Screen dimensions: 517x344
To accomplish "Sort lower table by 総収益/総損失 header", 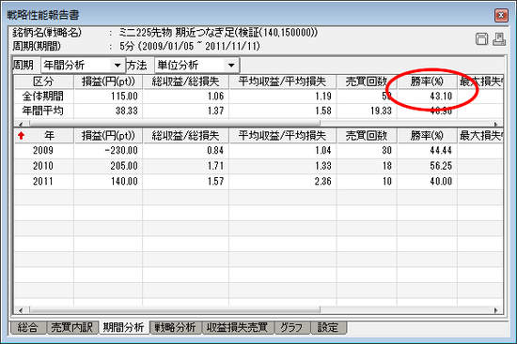I will (185, 136).
